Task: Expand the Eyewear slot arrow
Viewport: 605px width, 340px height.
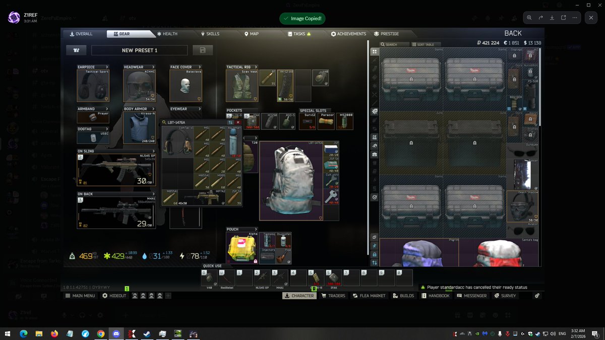Action: [x=199, y=109]
